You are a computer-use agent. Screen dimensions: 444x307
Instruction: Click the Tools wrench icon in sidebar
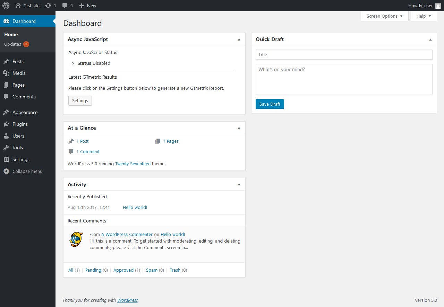(6, 148)
